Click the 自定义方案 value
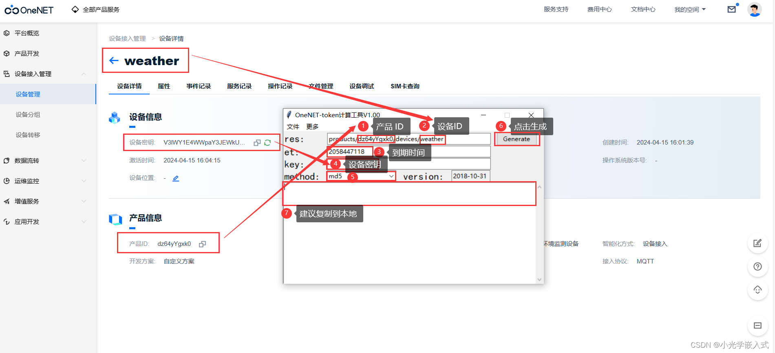775x353 pixels. click(x=179, y=261)
